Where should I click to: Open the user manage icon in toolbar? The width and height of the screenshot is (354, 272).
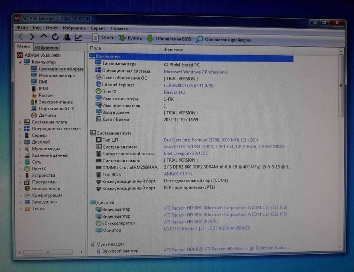(67, 37)
